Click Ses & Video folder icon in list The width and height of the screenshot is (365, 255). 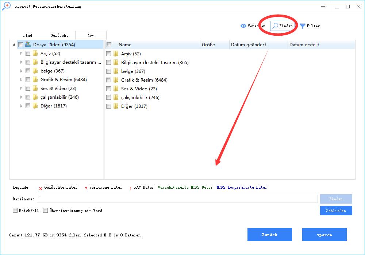116,89
